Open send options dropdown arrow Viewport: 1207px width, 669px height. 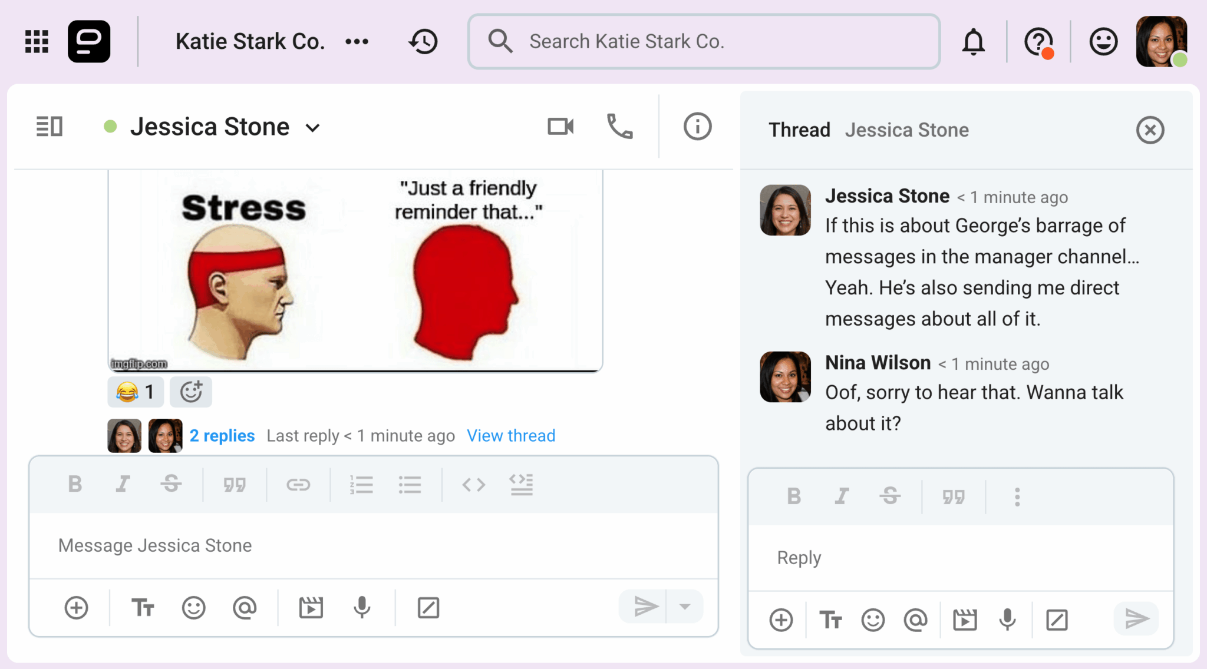[x=685, y=607]
